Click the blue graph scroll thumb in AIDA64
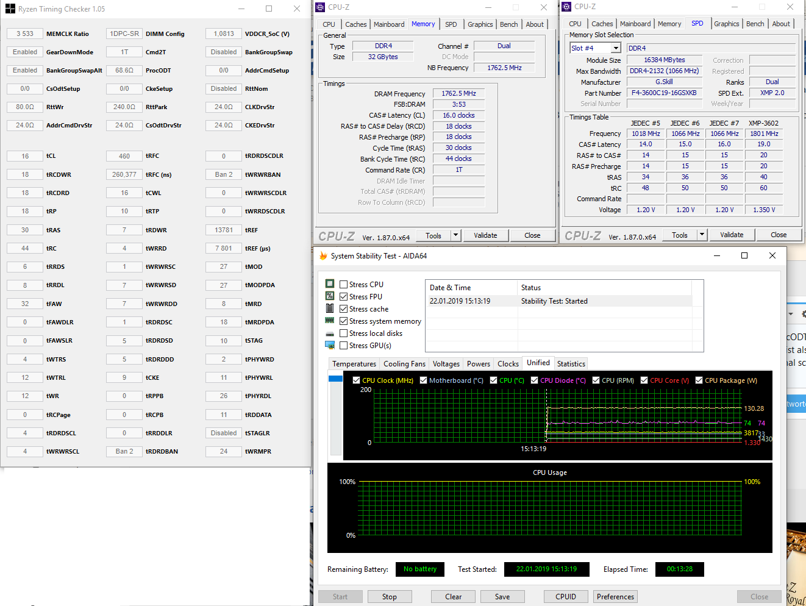806x606 pixels. (x=335, y=379)
